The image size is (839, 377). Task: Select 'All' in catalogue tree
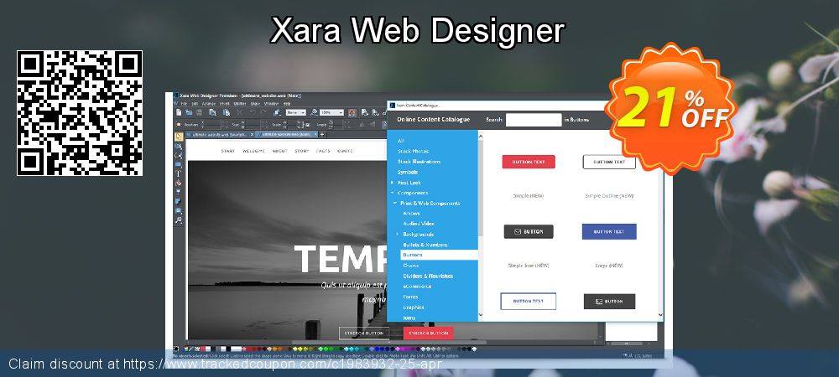[401, 141]
